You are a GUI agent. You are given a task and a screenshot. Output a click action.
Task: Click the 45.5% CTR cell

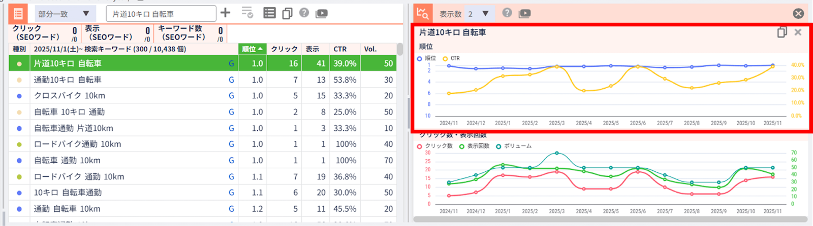[x=345, y=209]
